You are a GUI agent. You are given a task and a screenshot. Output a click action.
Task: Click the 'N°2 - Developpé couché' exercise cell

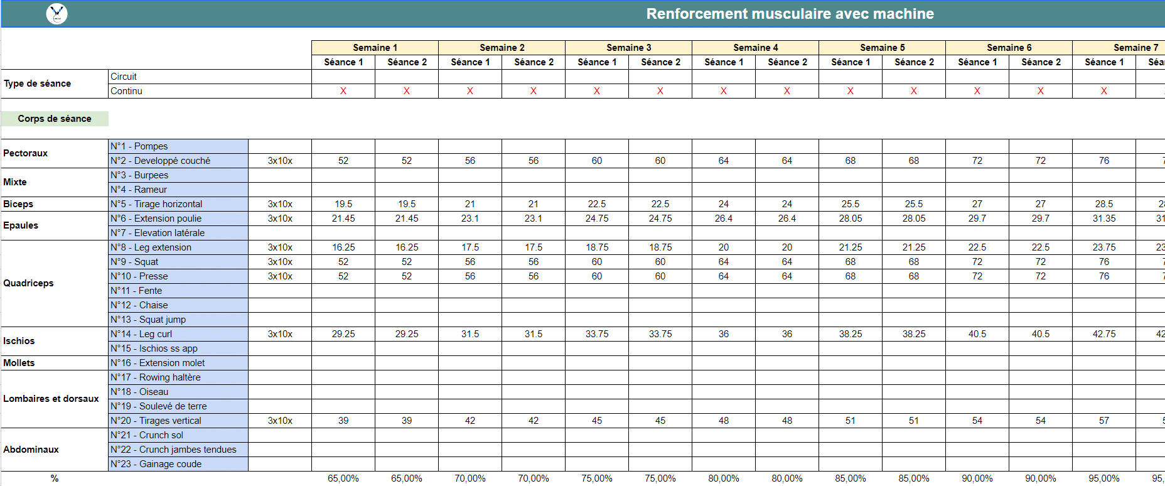[178, 161]
